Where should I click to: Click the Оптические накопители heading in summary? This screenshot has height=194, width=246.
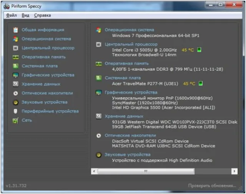130,135
